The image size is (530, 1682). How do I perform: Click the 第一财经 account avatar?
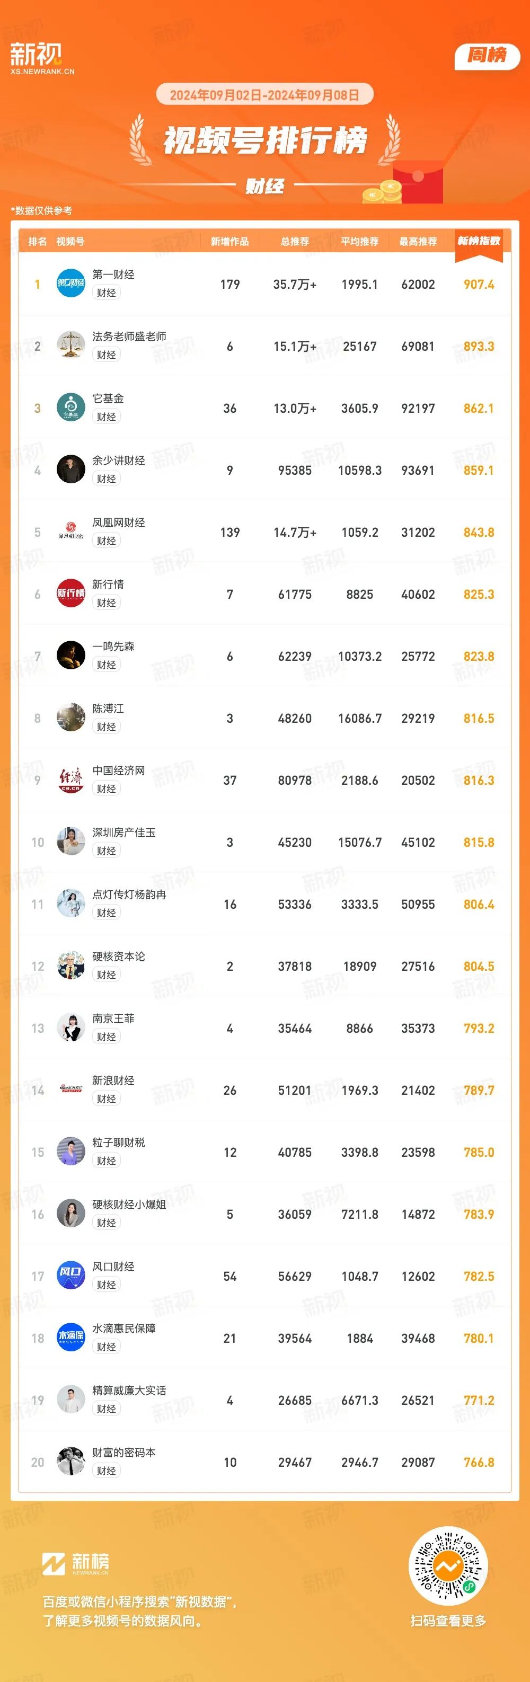point(70,284)
